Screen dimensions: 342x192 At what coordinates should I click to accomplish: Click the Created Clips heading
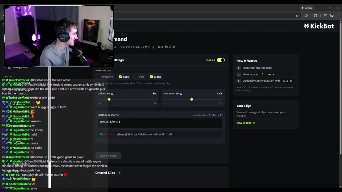105,173
